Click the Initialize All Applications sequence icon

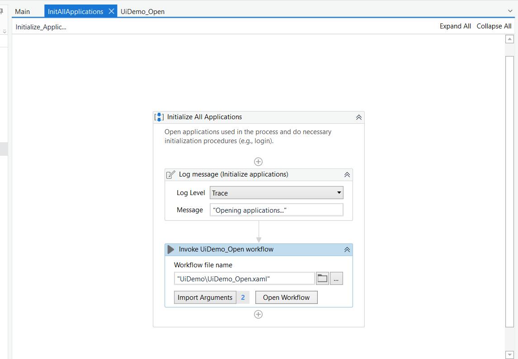coord(159,117)
